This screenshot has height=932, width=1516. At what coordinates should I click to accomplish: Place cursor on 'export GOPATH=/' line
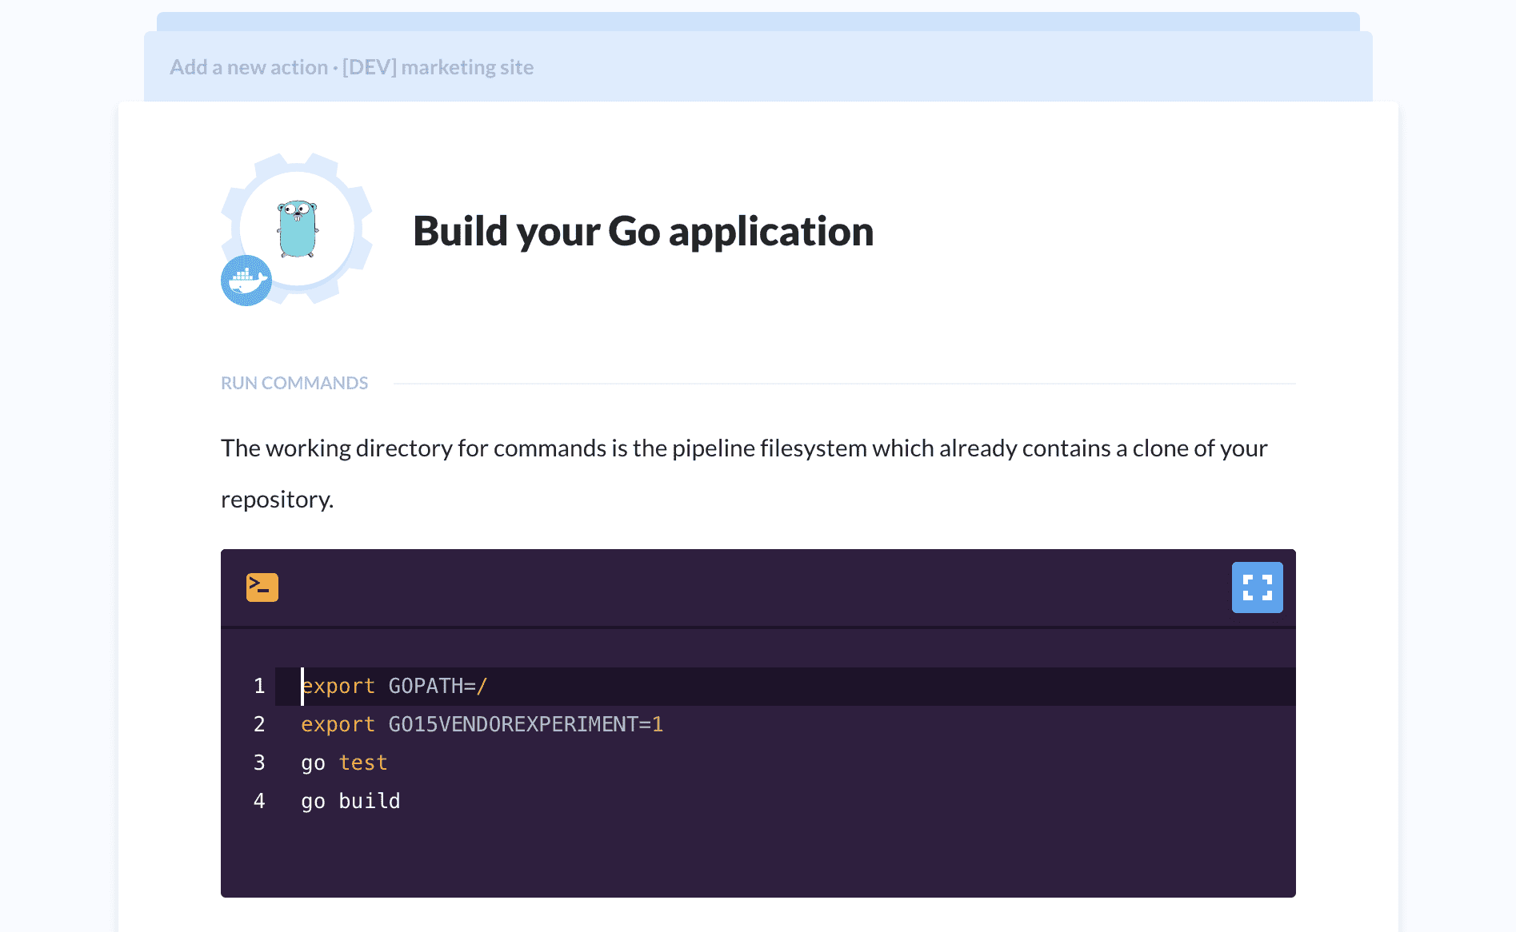click(x=785, y=687)
